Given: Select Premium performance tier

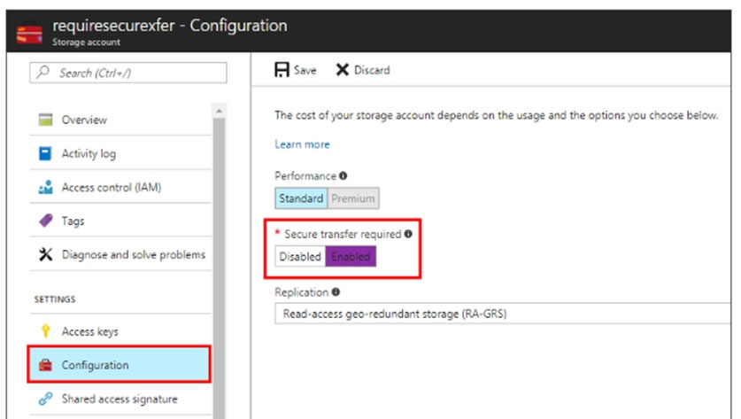Looking at the screenshot, I should coord(353,198).
